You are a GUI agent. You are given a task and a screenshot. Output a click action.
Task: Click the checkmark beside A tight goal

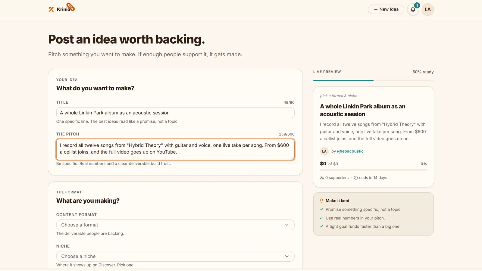pos(321,226)
